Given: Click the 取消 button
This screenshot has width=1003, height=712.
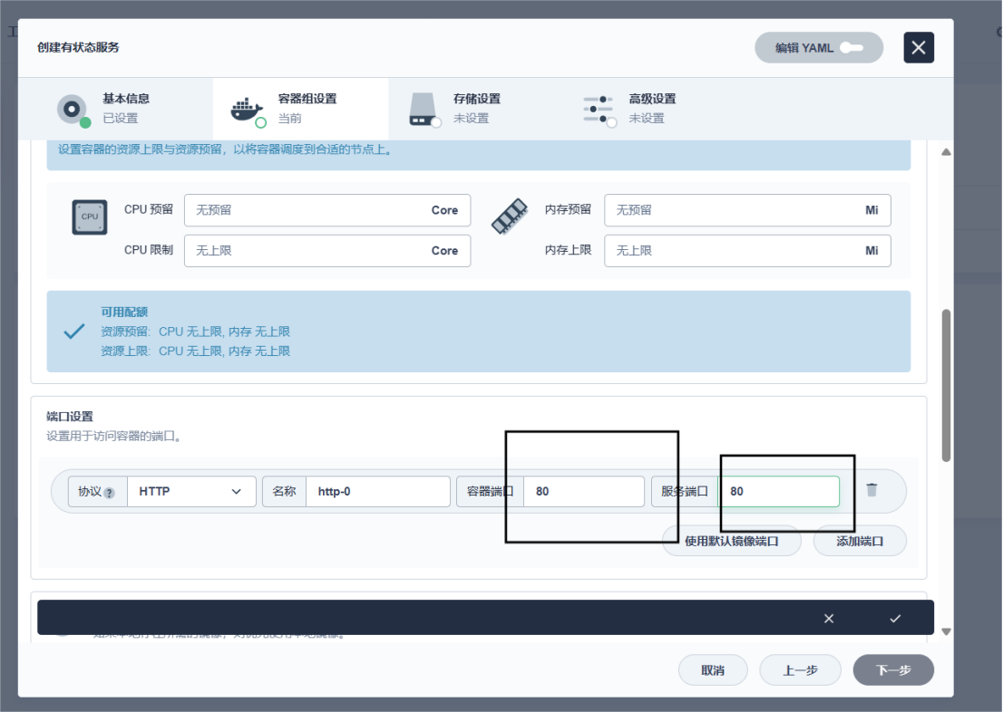Looking at the screenshot, I should [713, 669].
